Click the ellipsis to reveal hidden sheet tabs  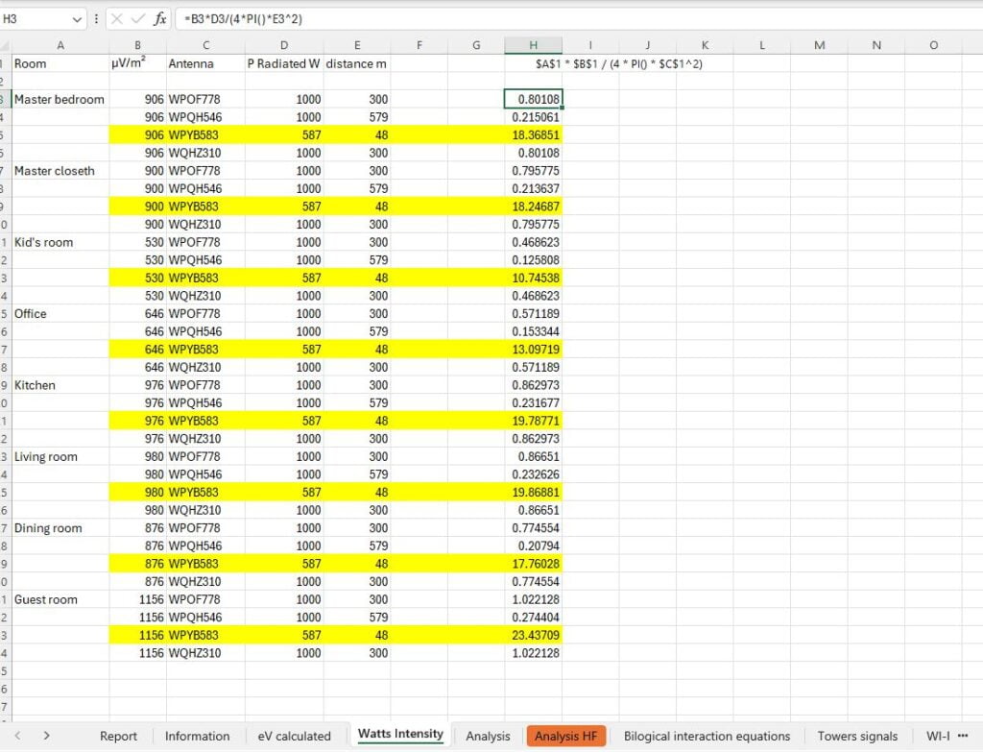963,735
